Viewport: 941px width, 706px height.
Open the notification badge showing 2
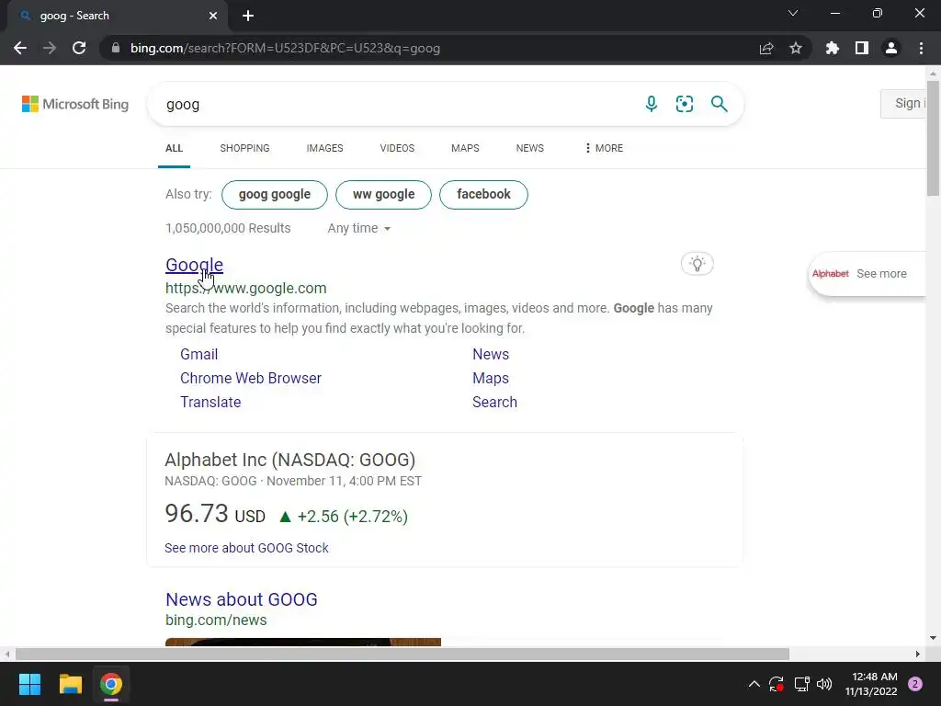(x=915, y=684)
